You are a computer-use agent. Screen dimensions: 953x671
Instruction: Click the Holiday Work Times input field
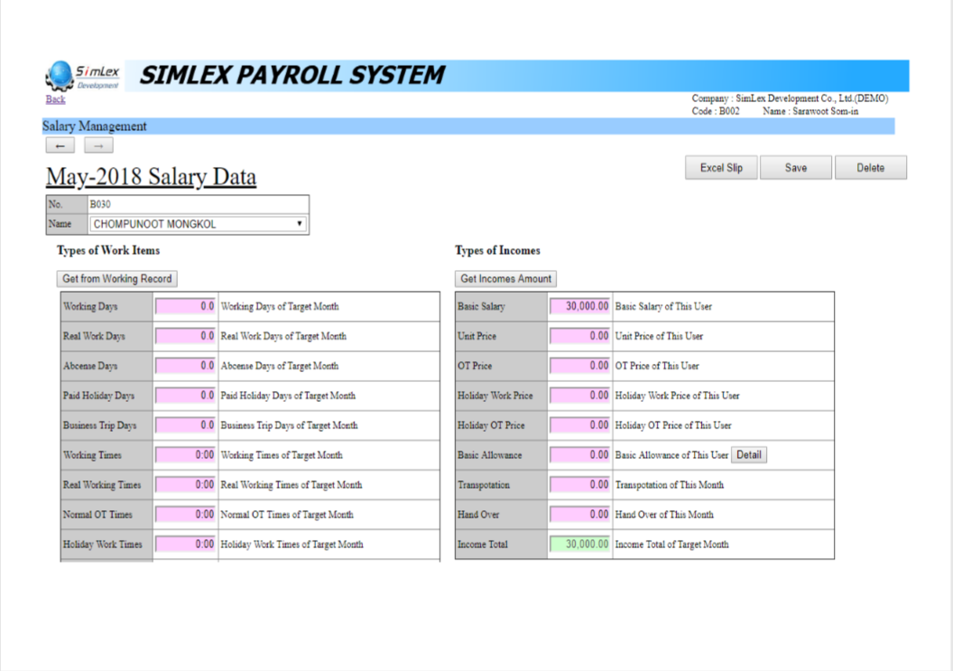[x=185, y=545]
